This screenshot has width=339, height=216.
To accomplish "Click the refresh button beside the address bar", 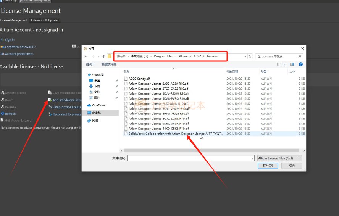I will [x=250, y=56].
